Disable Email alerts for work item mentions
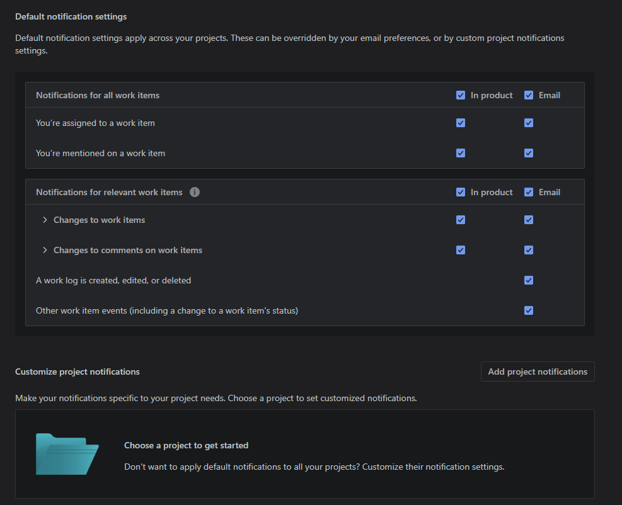Image resolution: width=622 pixels, height=505 pixels. point(529,153)
